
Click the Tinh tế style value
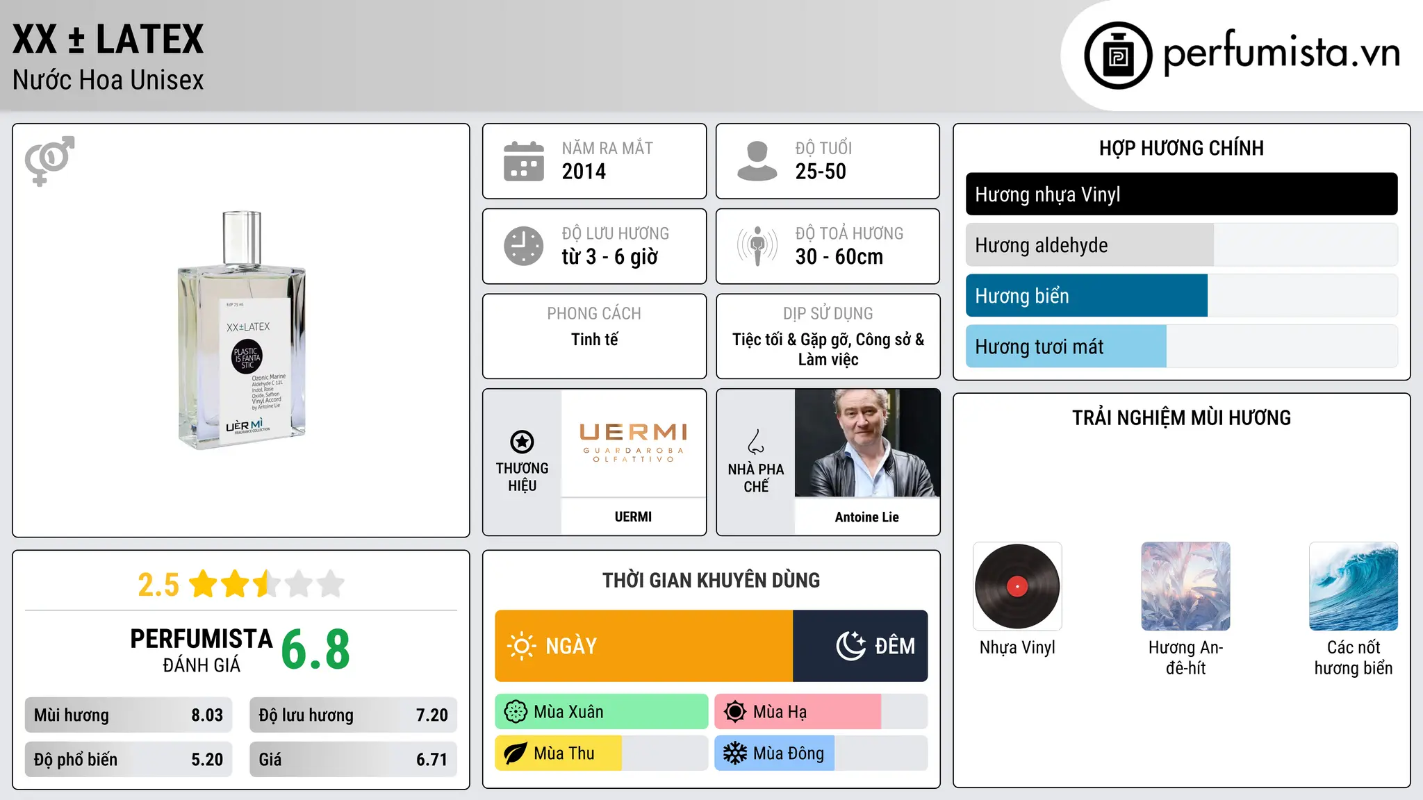tap(595, 340)
